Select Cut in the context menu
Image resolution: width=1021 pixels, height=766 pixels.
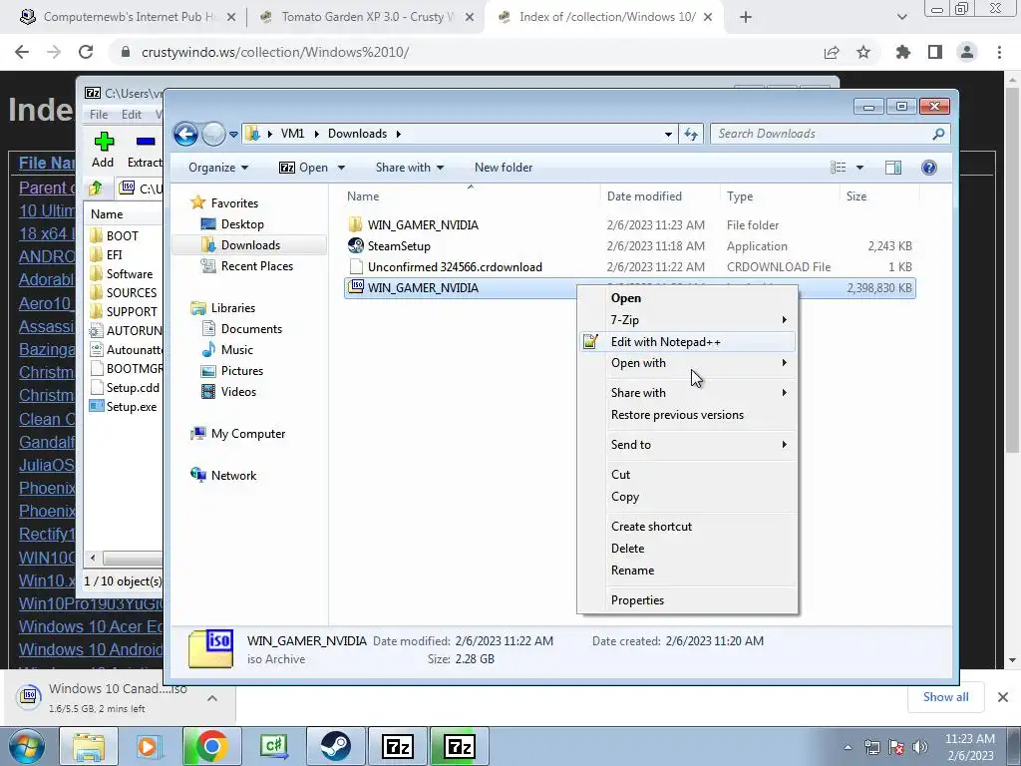(688, 474)
